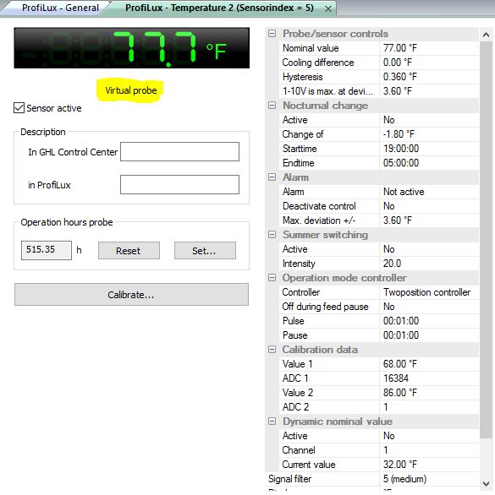Image resolution: width=495 pixels, height=495 pixels.
Task: Collapse the Probe/sensor controls section
Action: pos(272,34)
